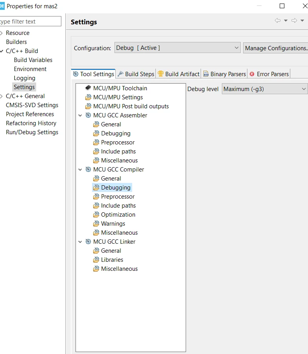
Task: Go forward with the right arrow icon
Action: click(x=294, y=20)
